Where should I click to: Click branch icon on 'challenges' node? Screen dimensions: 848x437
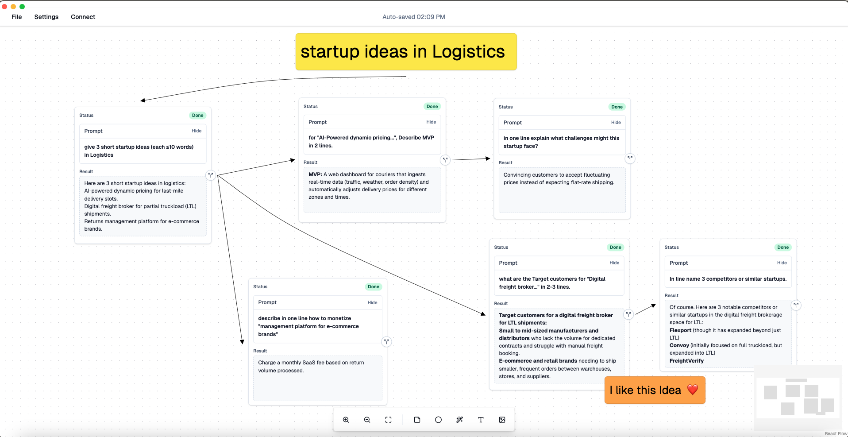(x=630, y=159)
